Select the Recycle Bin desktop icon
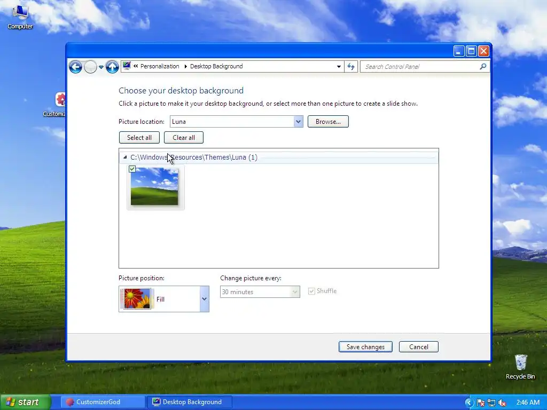 (520, 367)
